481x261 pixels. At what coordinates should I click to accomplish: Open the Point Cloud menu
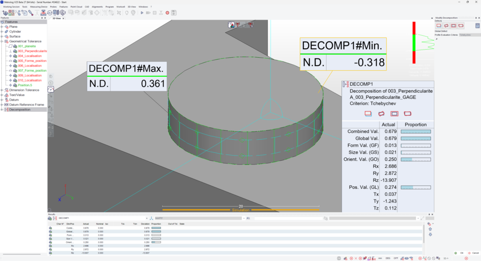coord(77,7)
